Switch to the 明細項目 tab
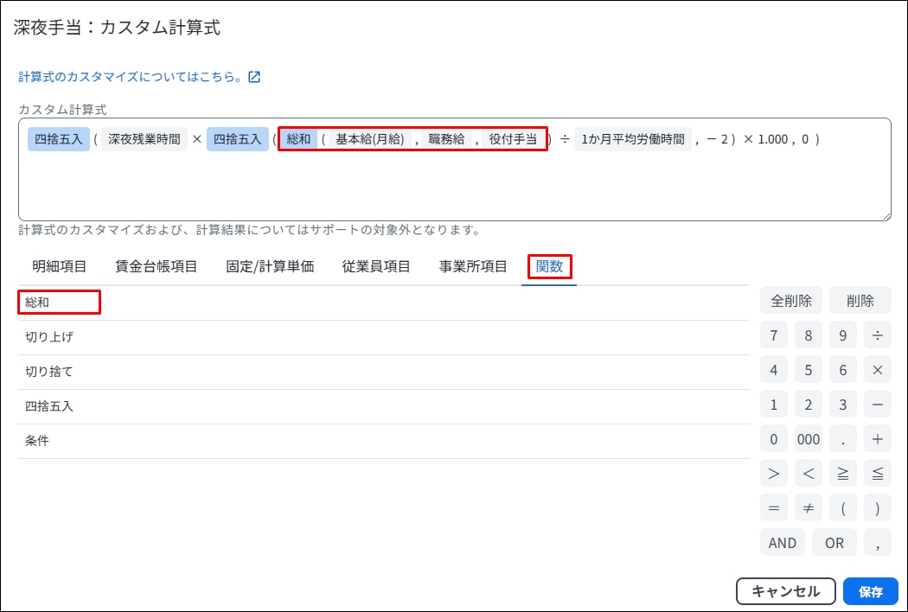908x612 pixels. pos(59,266)
